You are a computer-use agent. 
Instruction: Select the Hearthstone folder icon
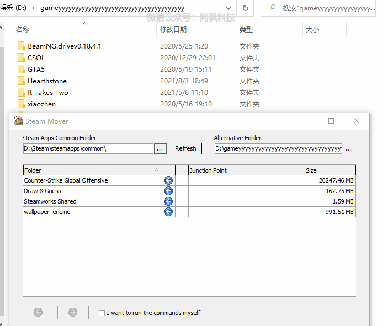coord(21,81)
